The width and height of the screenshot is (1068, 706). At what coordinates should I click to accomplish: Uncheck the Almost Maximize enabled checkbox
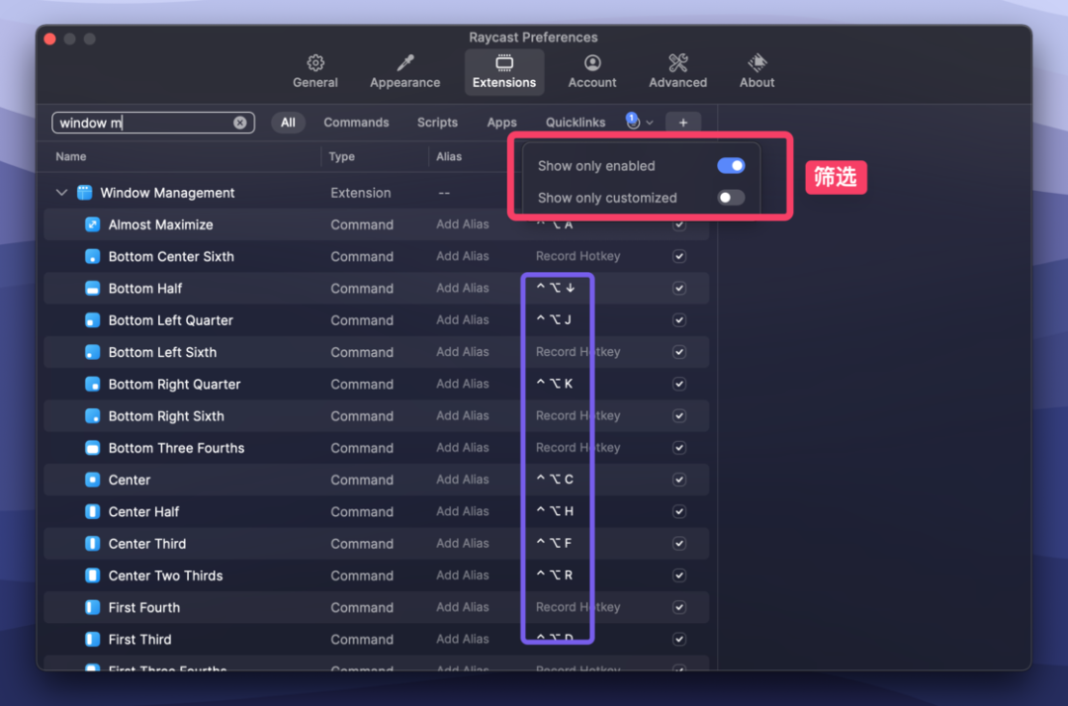(x=679, y=224)
